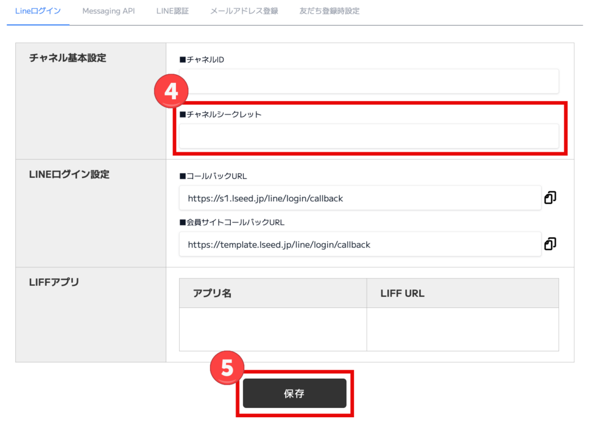Click the LINEログイン設定 section label
This screenshot has height=423, width=597.
(69, 174)
